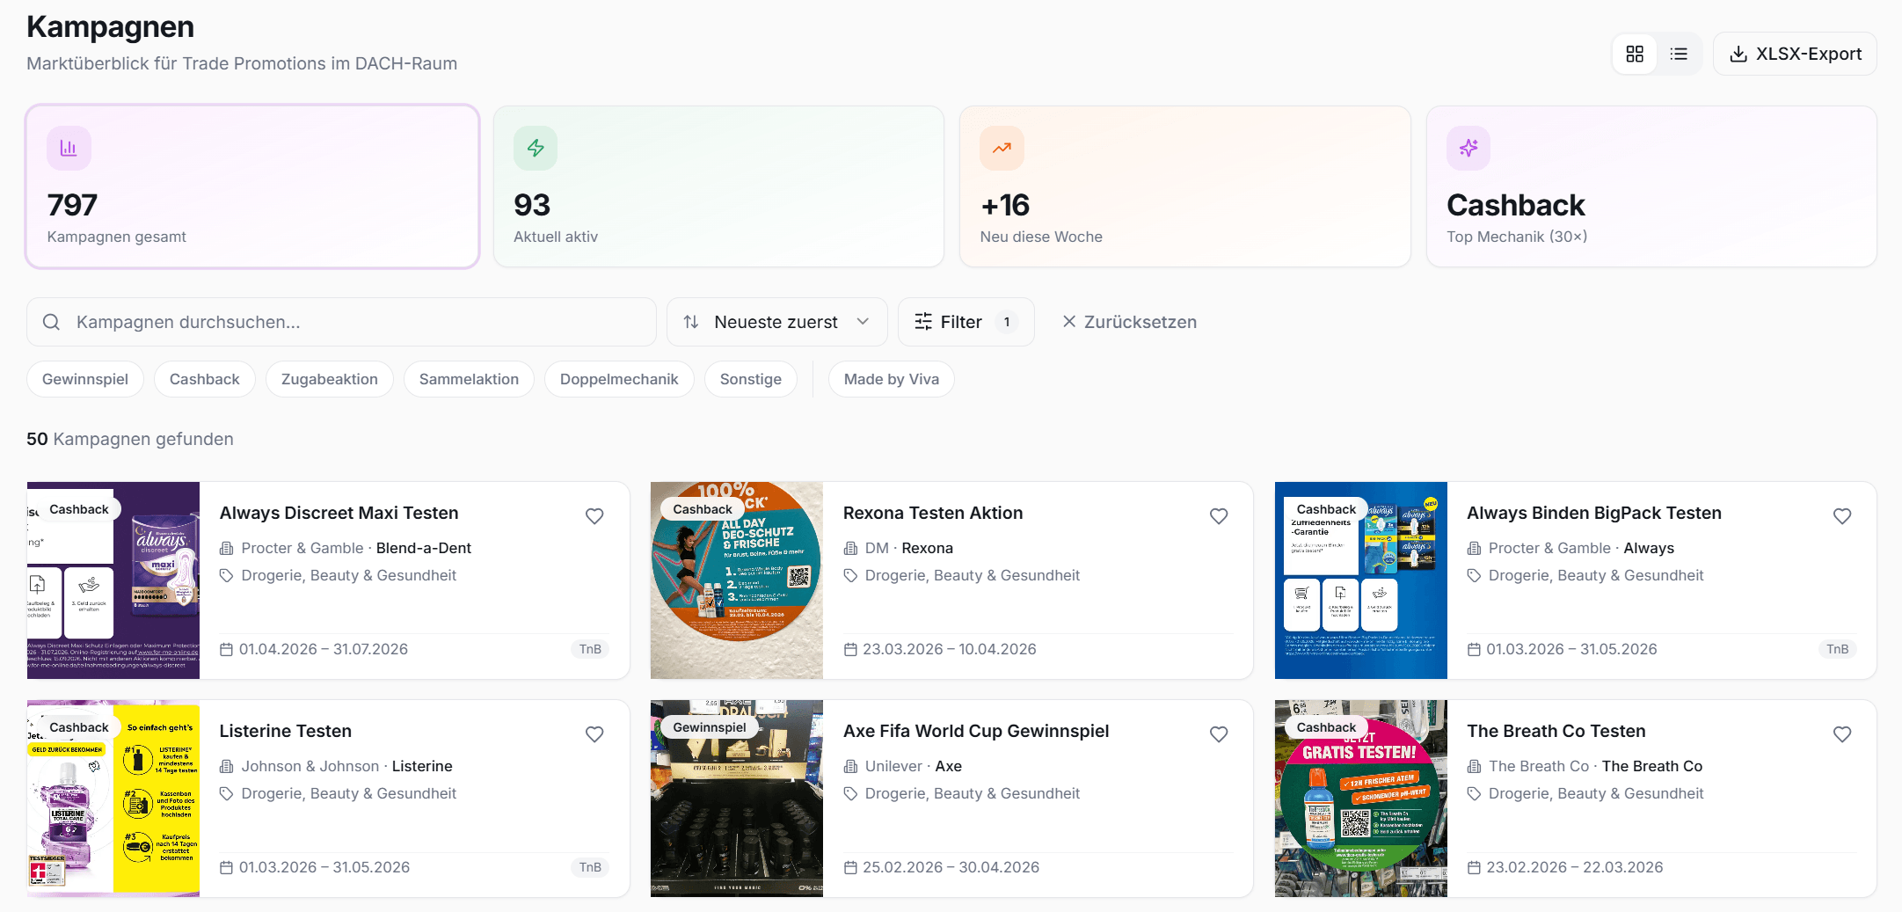Favorite the Always Discreet Maxi Testen campaign
Viewport: 1902px width, 912px height.
(594, 516)
